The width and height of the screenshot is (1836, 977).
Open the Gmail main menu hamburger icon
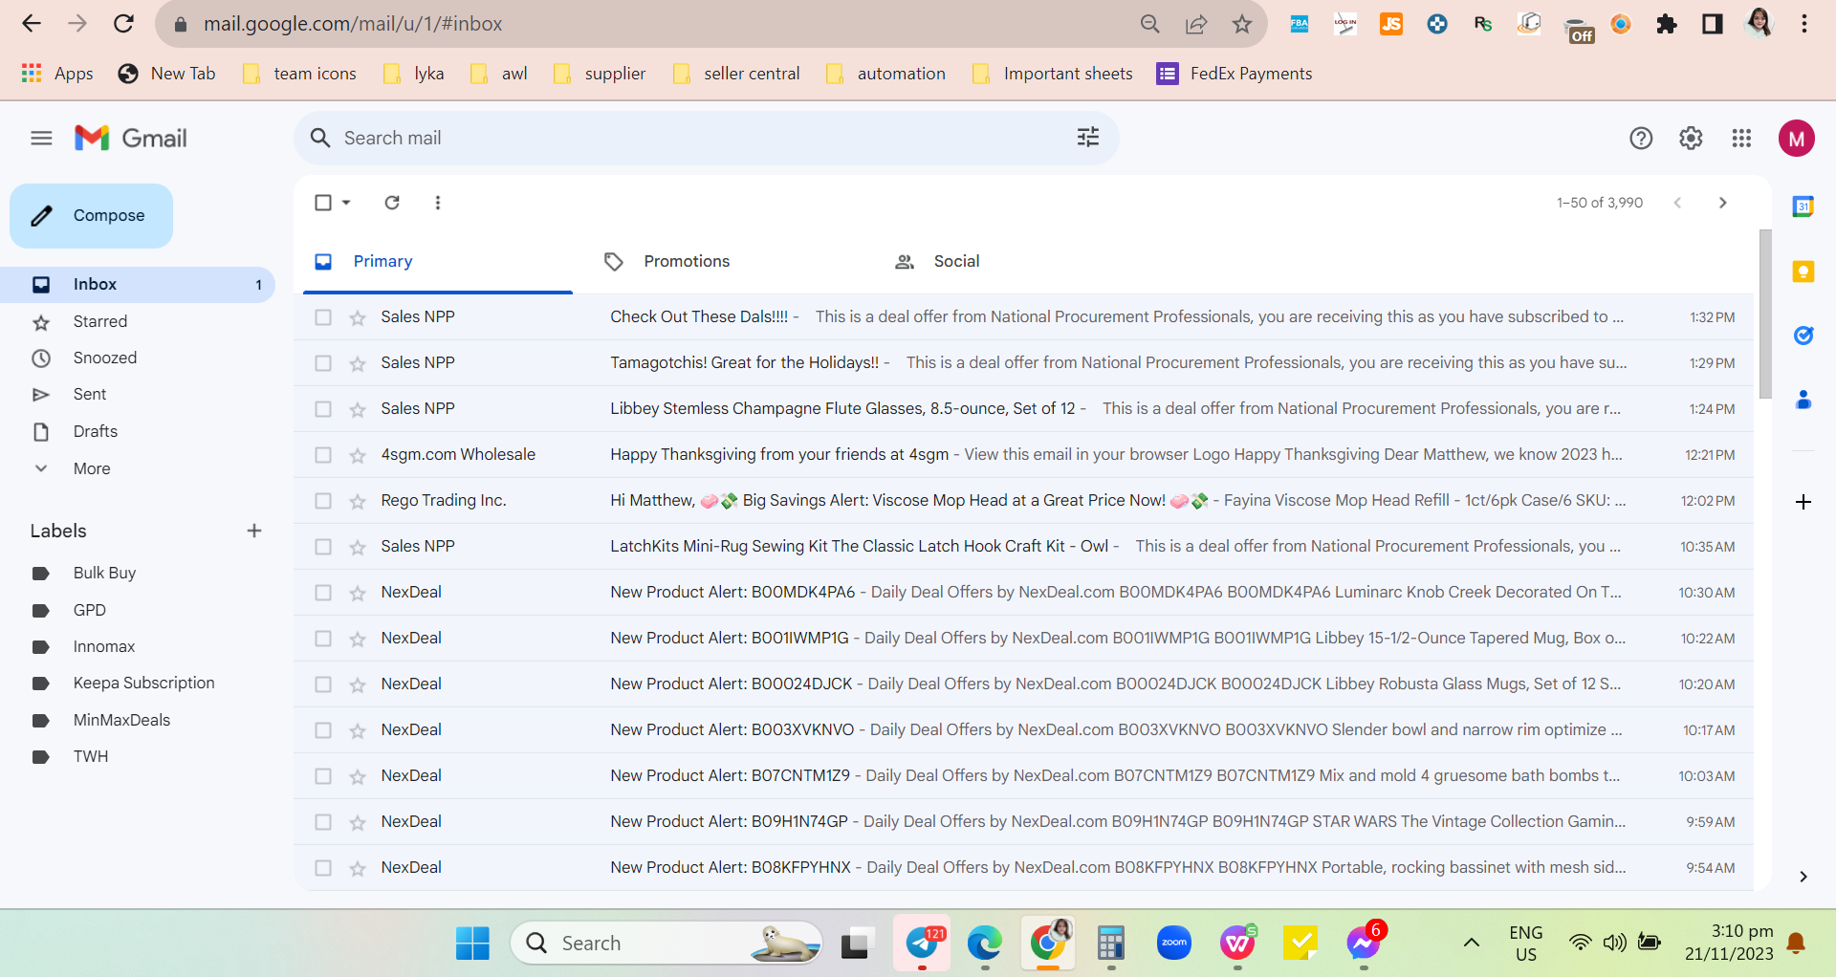(41, 139)
